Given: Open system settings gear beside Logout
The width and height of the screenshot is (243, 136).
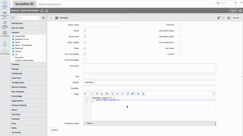Looking at the screenshot, I should pos(240,11).
